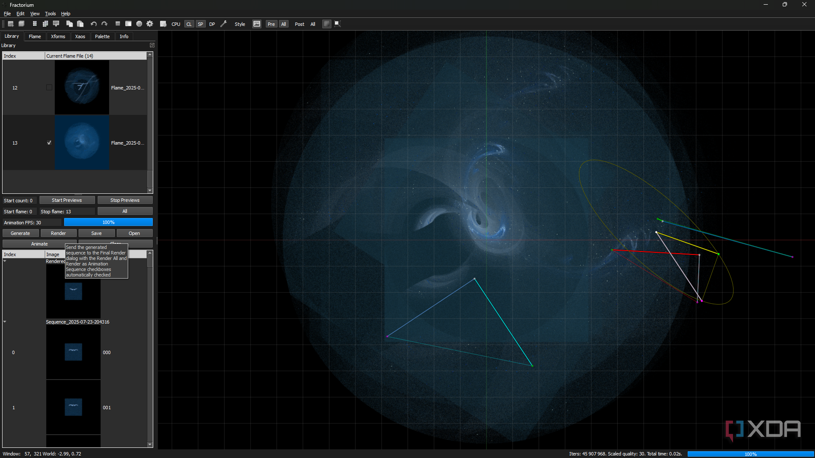Click the Library panel float icon

(x=152, y=45)
